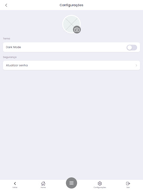Screen dimensions: 143x190
Task: Expand Atualizar senha via the right chevron
Action: click(136, 65)
